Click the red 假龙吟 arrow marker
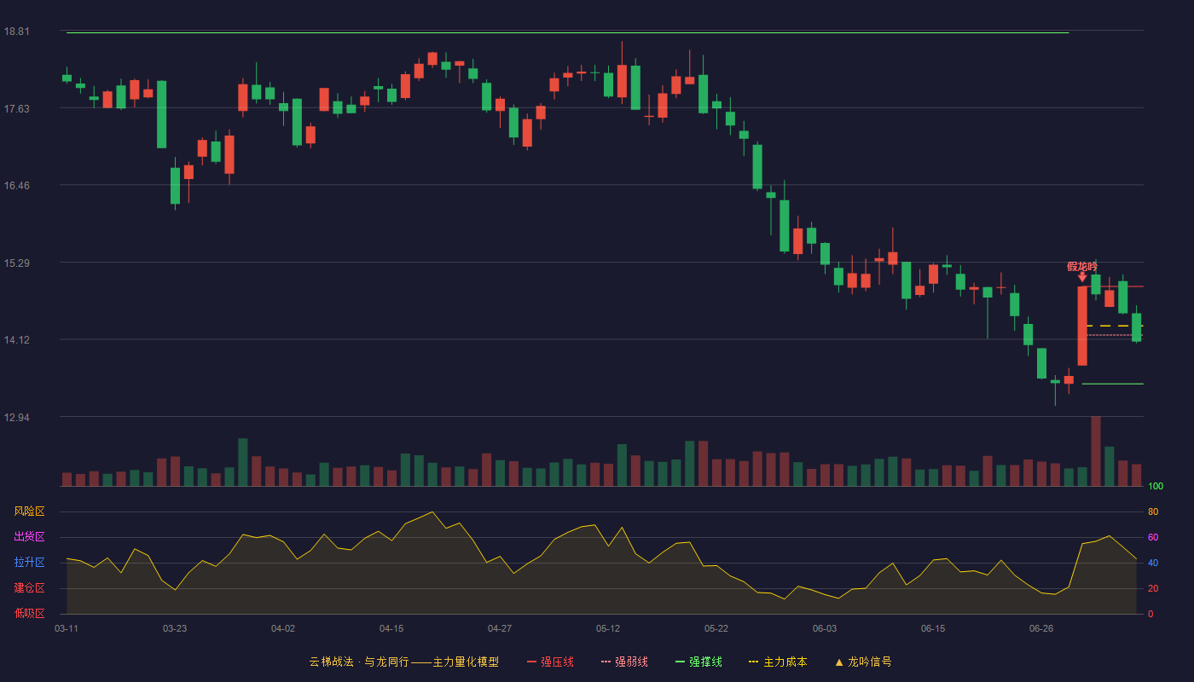This screenshot has height=682, width=1194. click(1082, 277)
